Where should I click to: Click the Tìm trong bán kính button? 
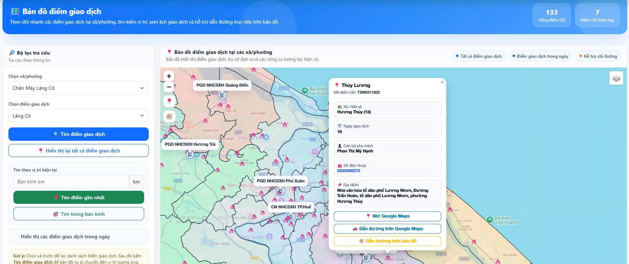[79, 214]
